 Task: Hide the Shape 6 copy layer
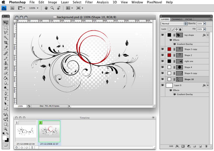click(x=163, y=73)
